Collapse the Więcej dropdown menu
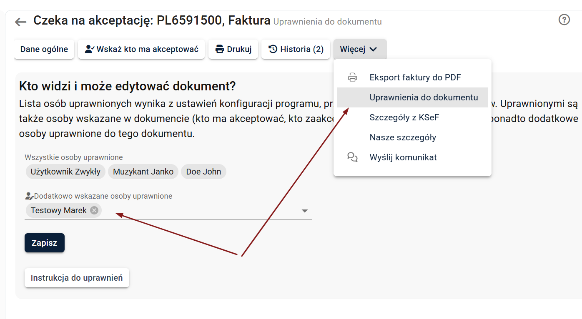The image size is (582, 319). click(359, 49)
